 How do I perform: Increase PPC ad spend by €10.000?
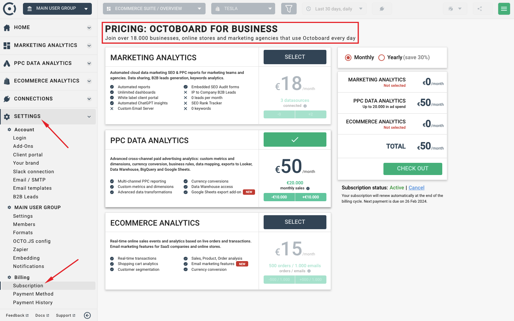coord(311,197)
